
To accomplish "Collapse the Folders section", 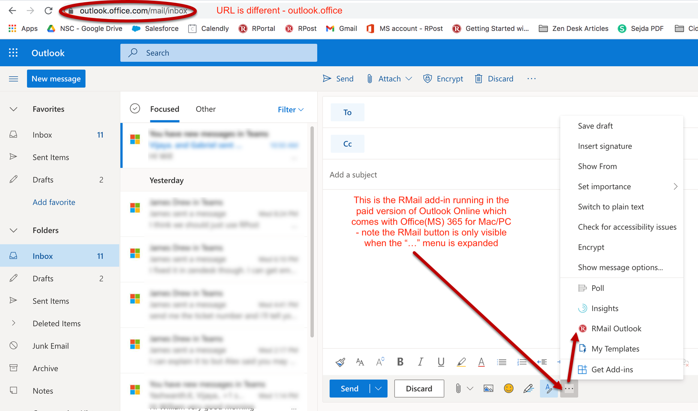I will click(13, 230).
